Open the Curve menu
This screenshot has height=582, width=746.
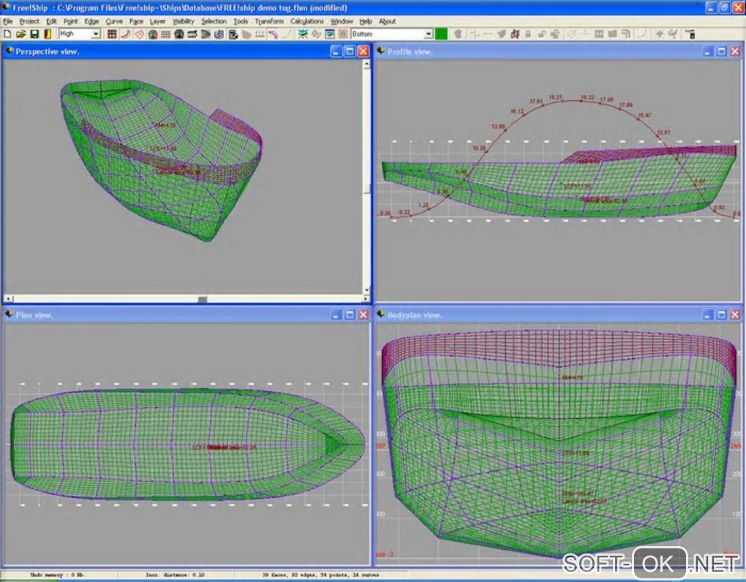[113, 21]
